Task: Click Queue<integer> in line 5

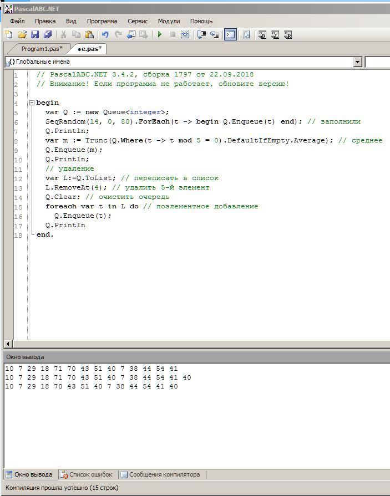Action: click(x=134, y=112)
